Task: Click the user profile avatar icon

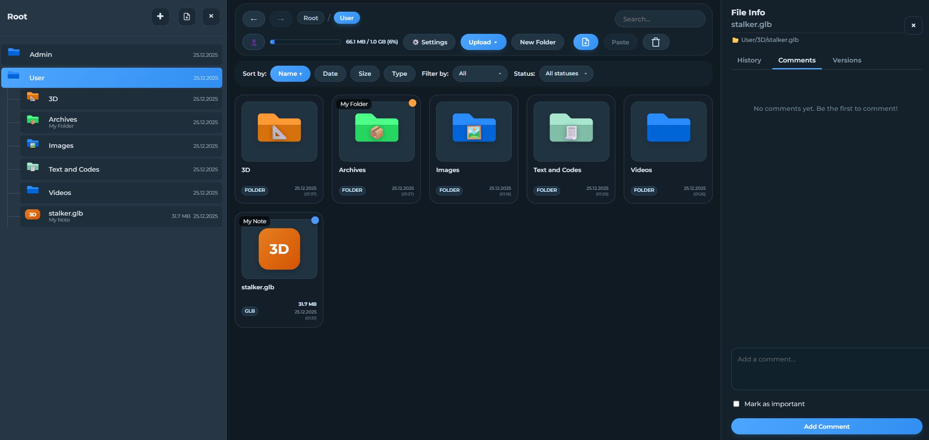Action: (x=254, y=42)
